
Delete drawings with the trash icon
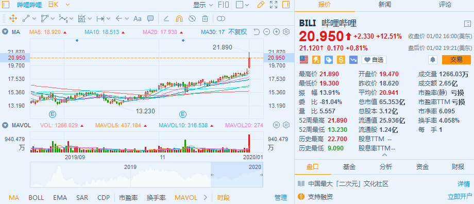pyautogui.click(x=205, y=19)
